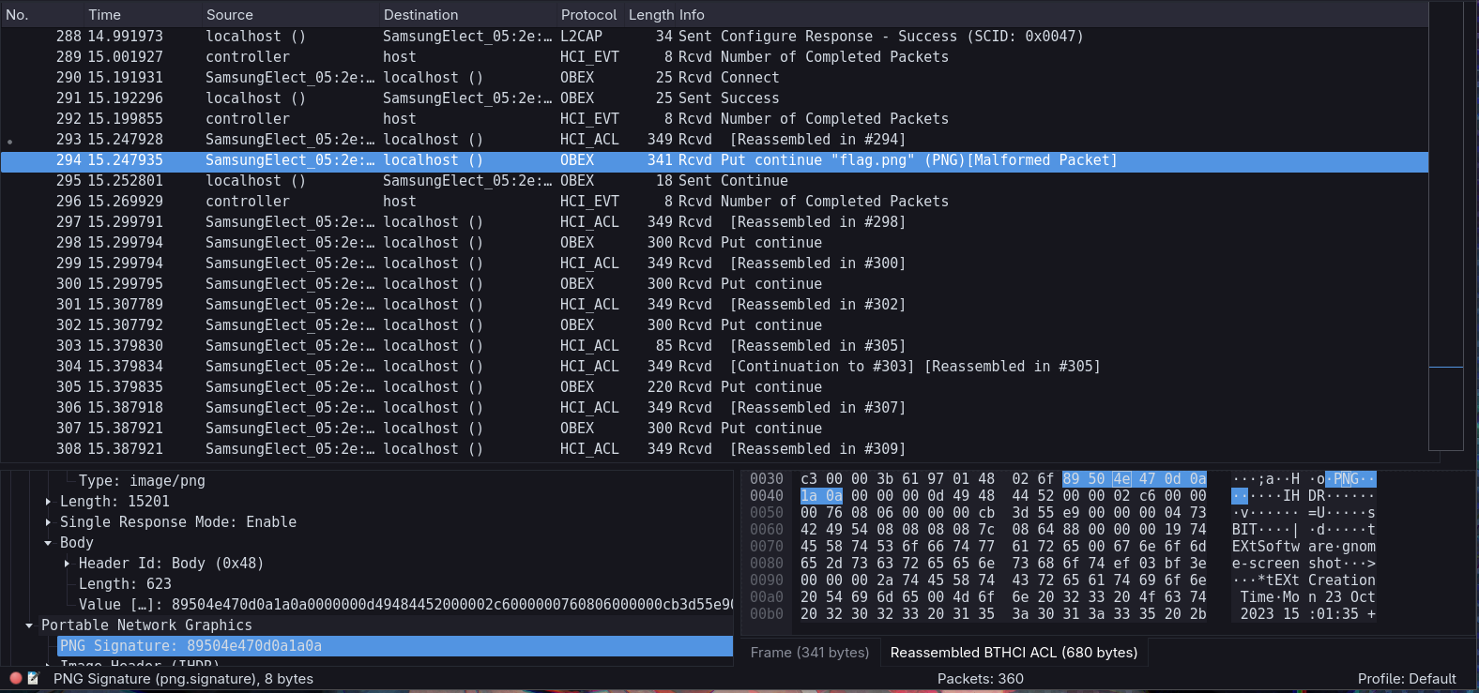Expand Single Response Mode: Enable node
This screenshot has height=693, width=1479.
[x=48, y=522]
